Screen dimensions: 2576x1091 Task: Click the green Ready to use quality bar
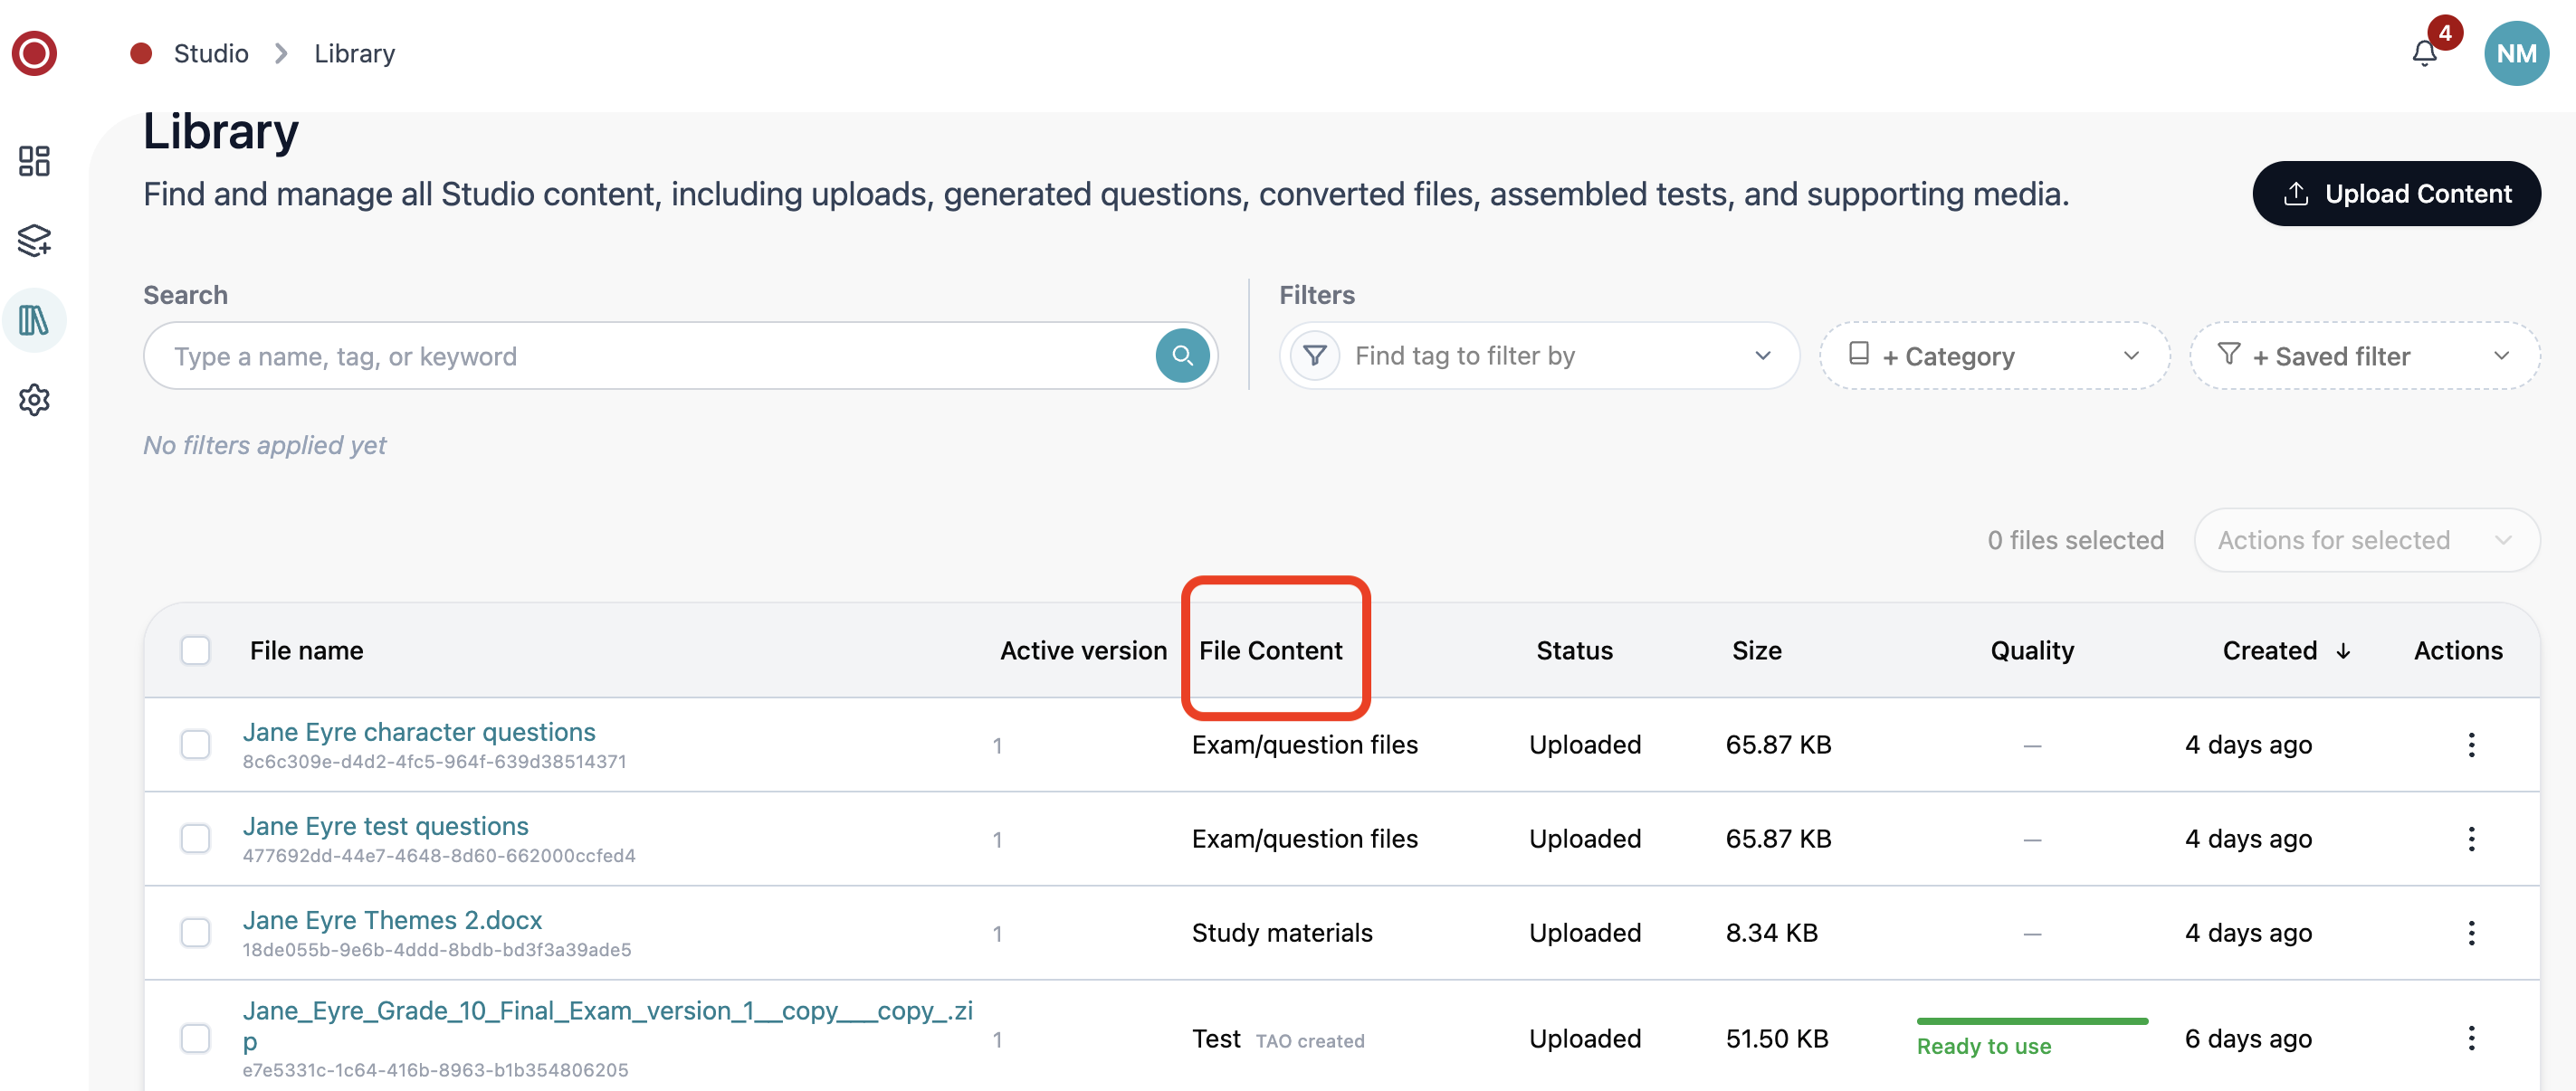click(x=2032, y=1021)
